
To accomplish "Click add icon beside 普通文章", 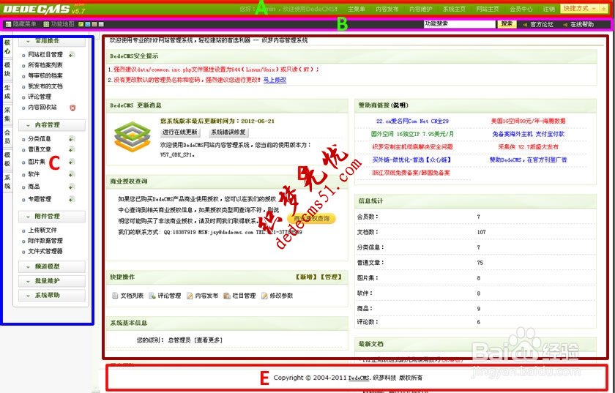I will click(x=72, y=149).
